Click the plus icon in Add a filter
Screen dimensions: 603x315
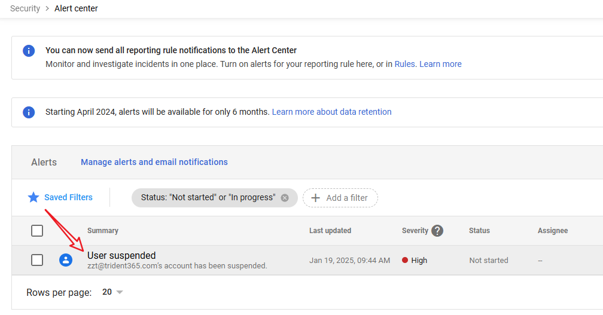click(x=316, y=198)
